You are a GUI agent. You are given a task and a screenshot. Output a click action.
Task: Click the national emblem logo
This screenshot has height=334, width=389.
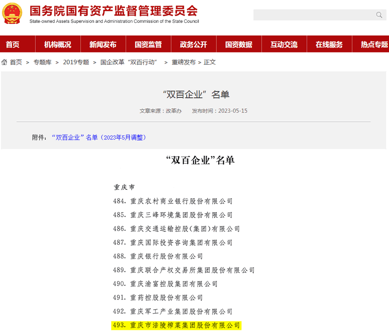tap(12, 14)
